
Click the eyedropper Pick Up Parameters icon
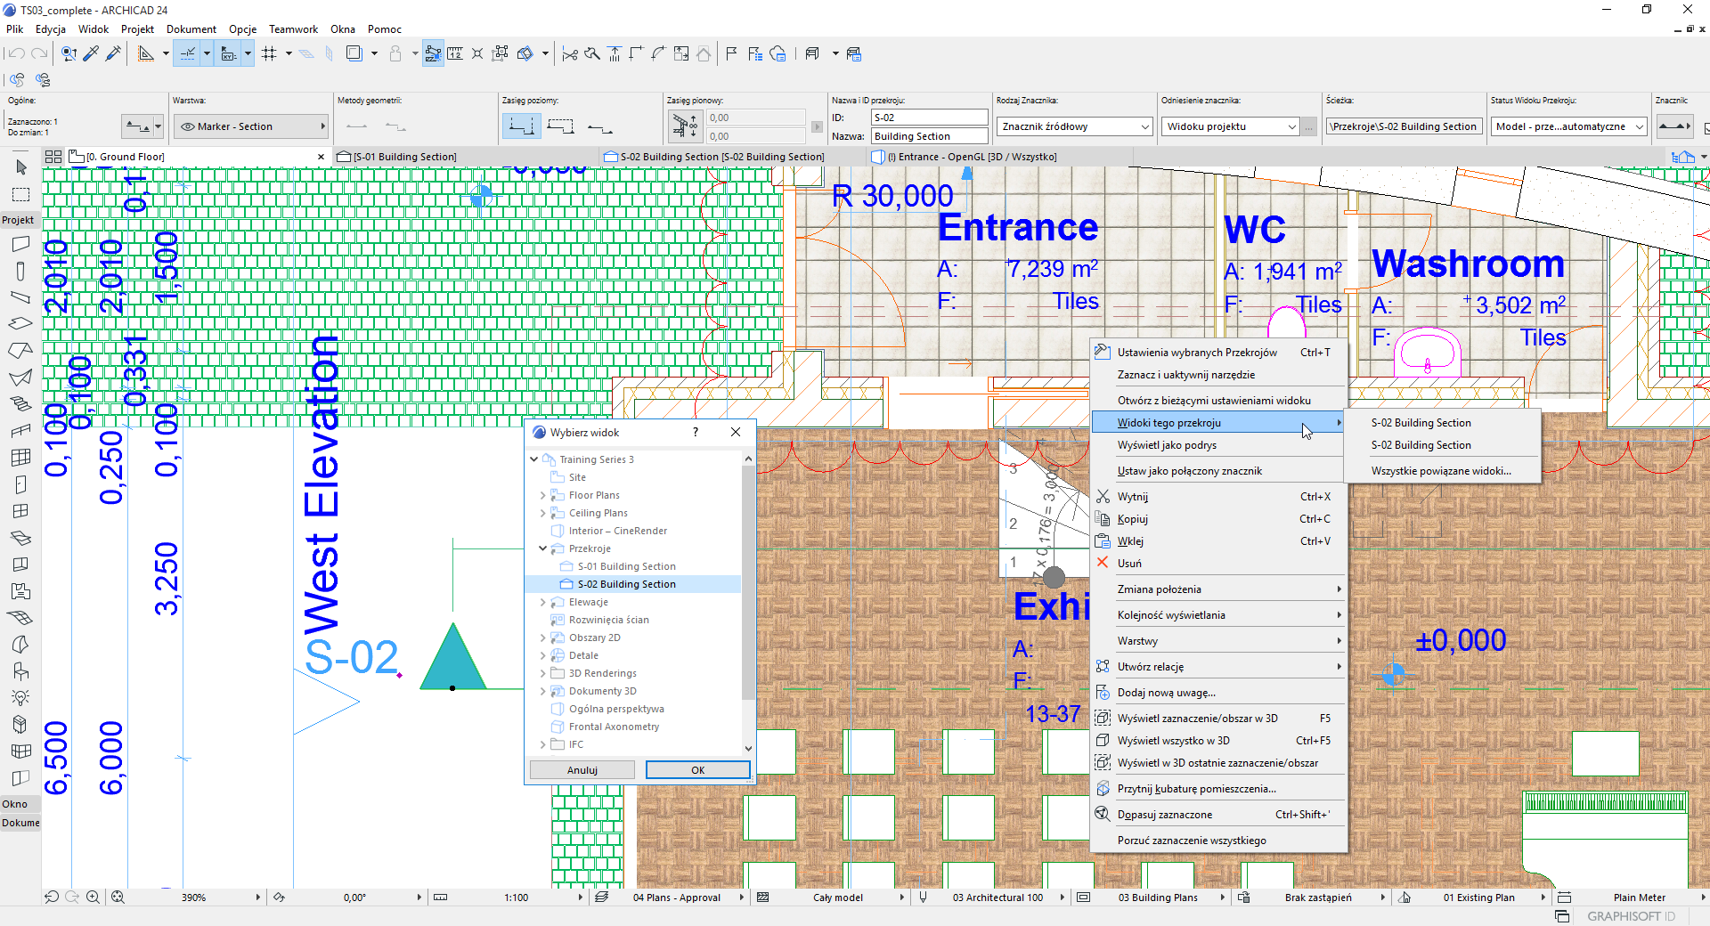[x=91, y=53]
